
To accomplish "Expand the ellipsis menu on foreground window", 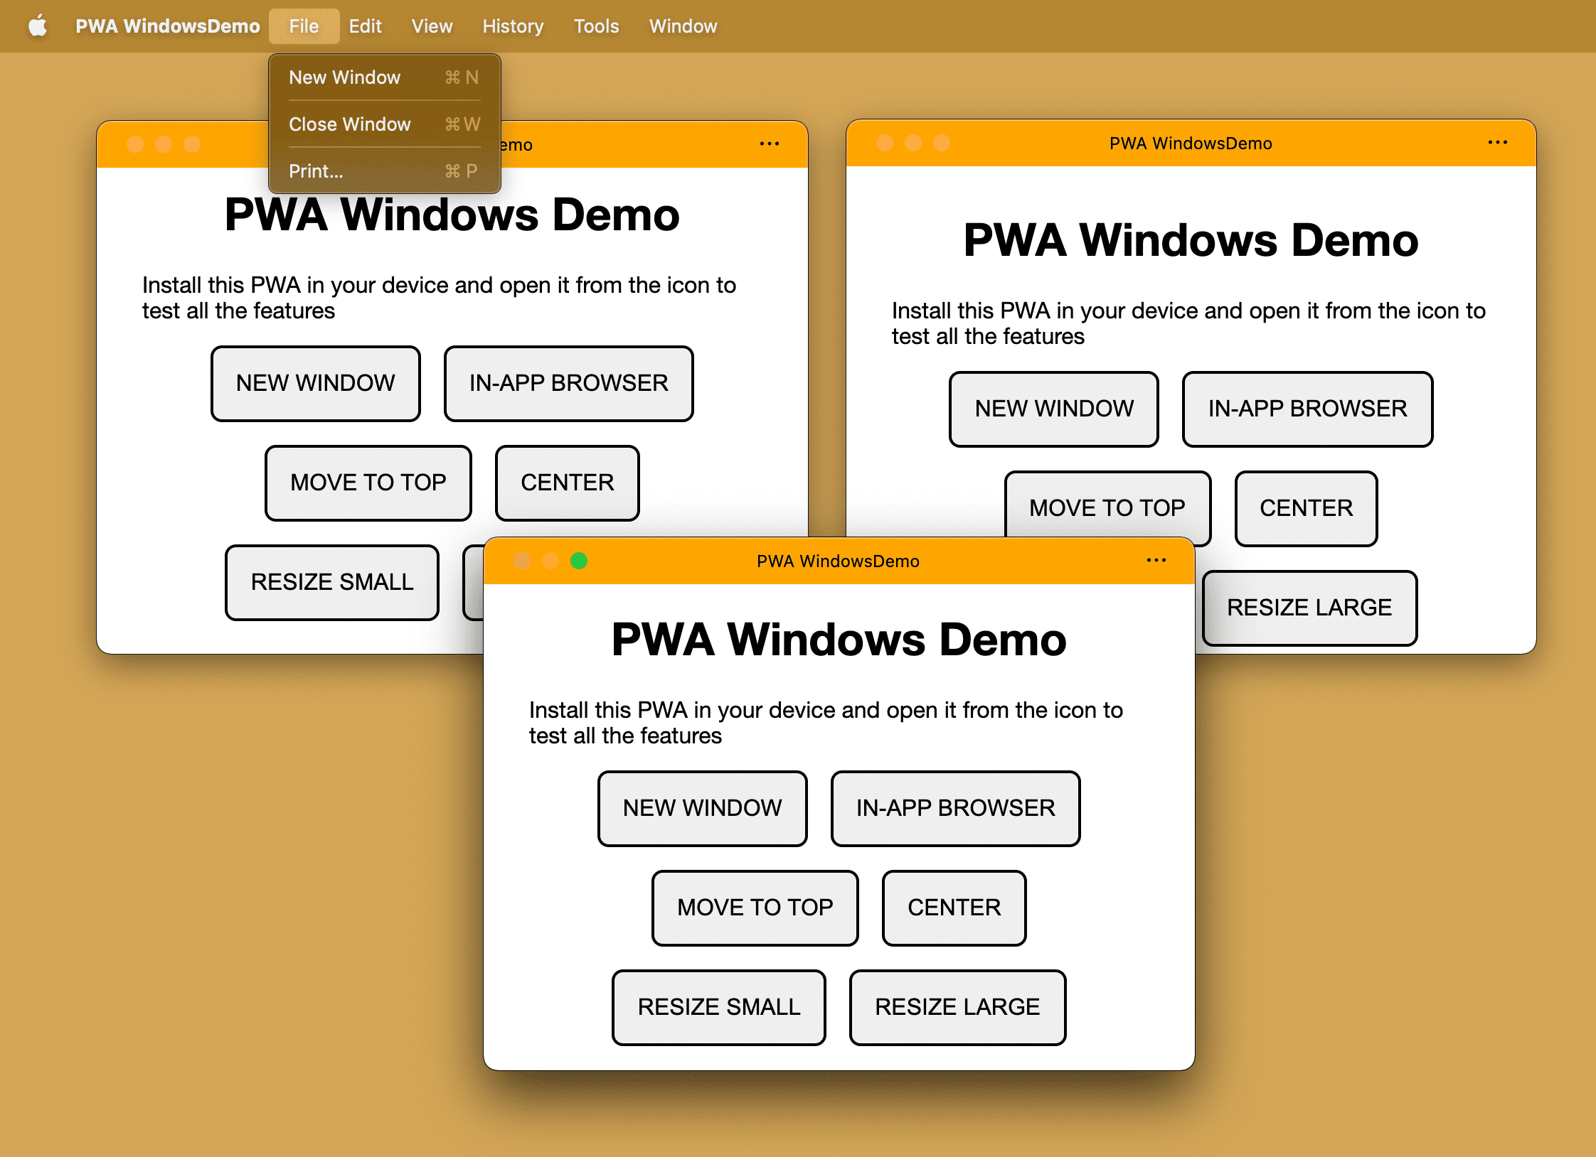I will tap(1156, 561).
